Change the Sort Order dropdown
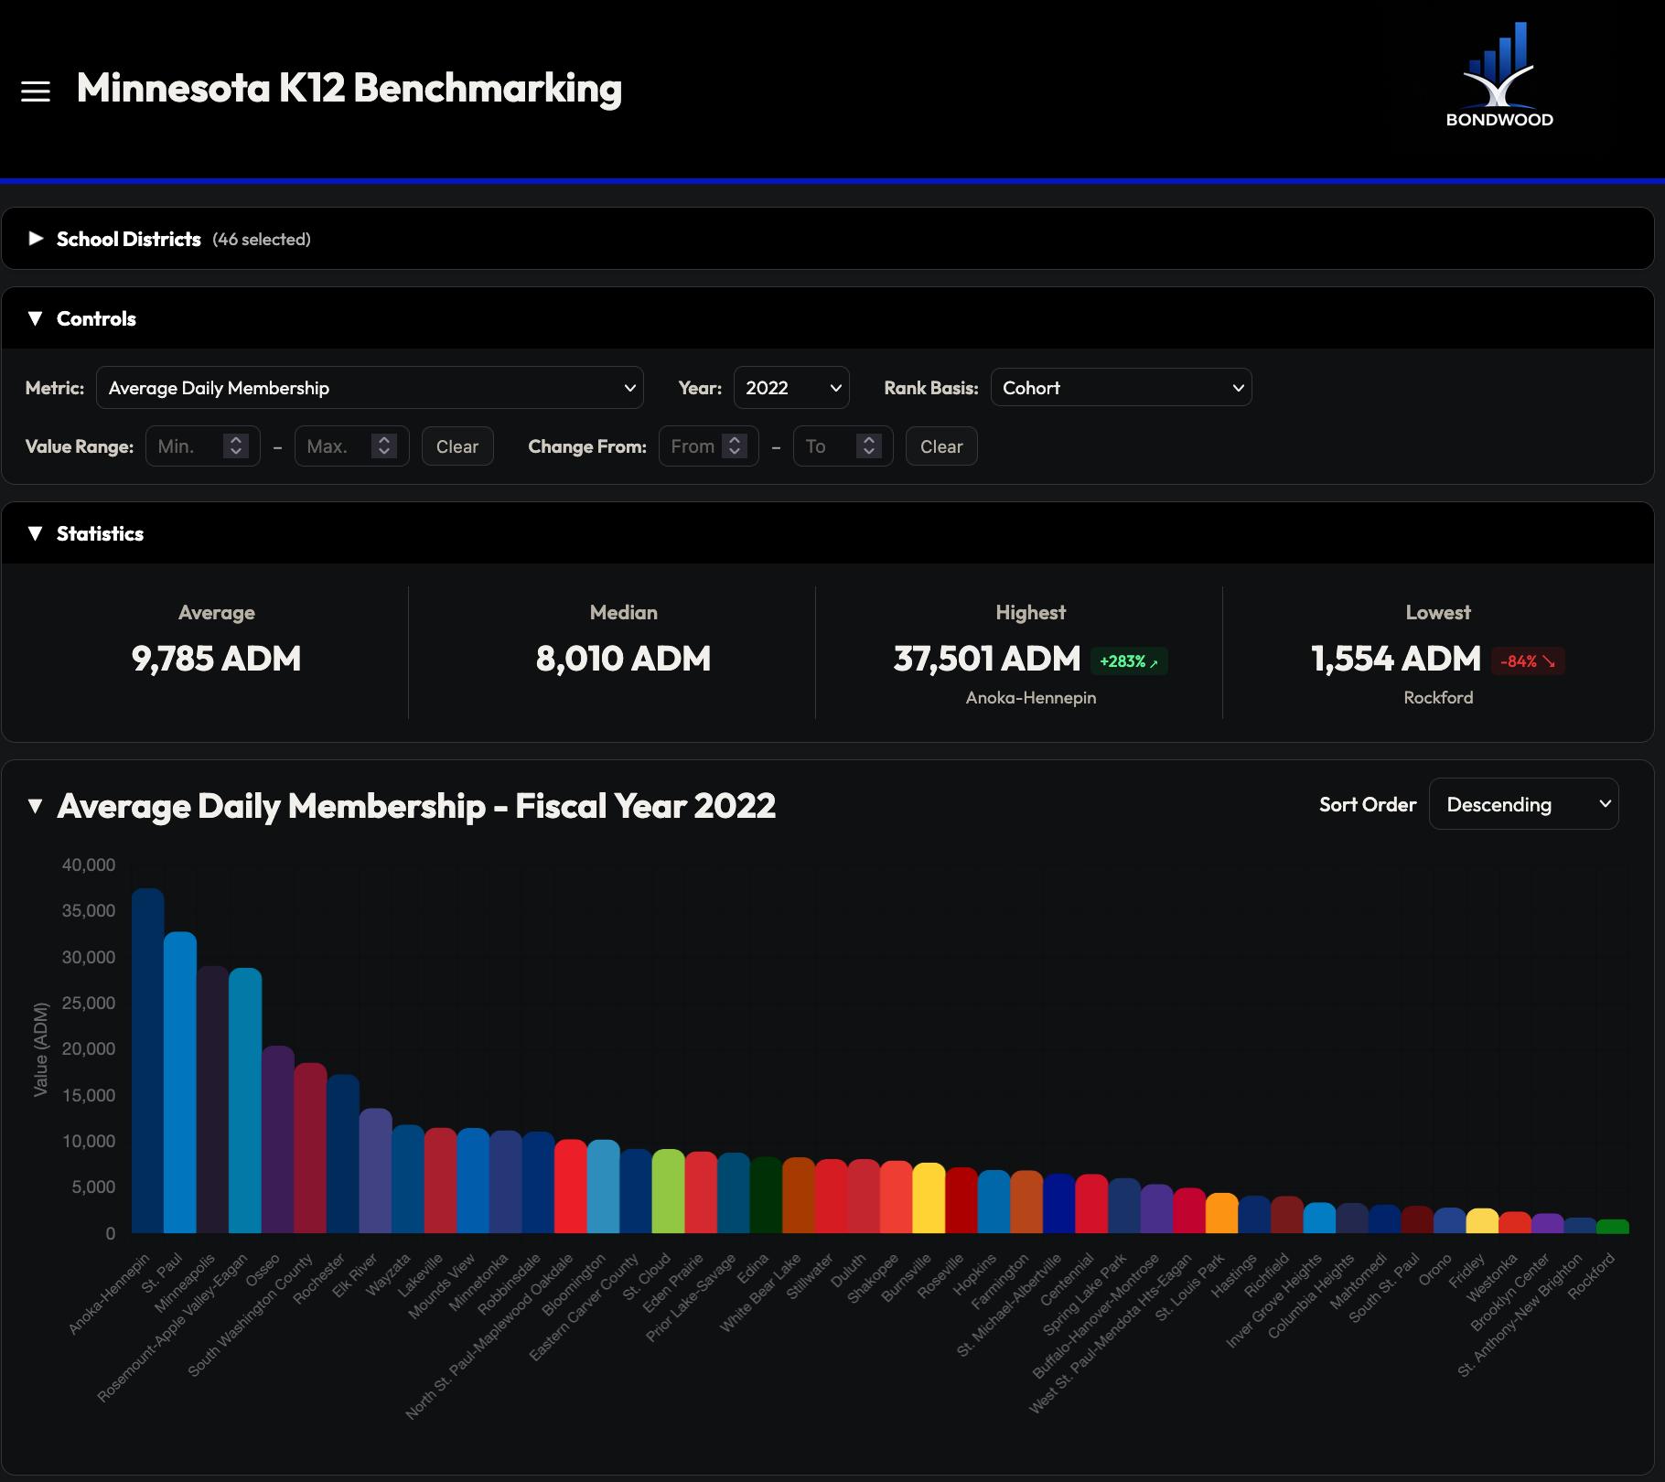The image size is (1665, 1482). tap(1523, 803)
